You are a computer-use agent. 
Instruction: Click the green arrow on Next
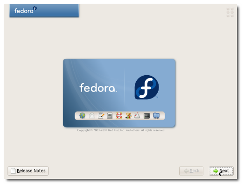pyautogui.click(x=216, y=171)
